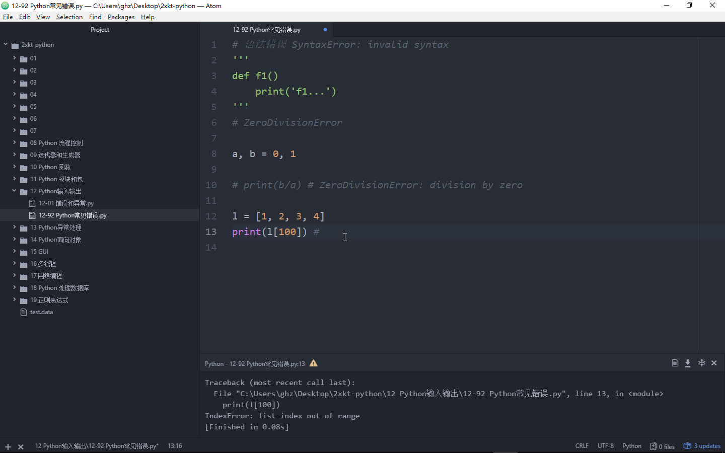
Task: Toggle line ending from CRLF
Action: tap(582, 446)
